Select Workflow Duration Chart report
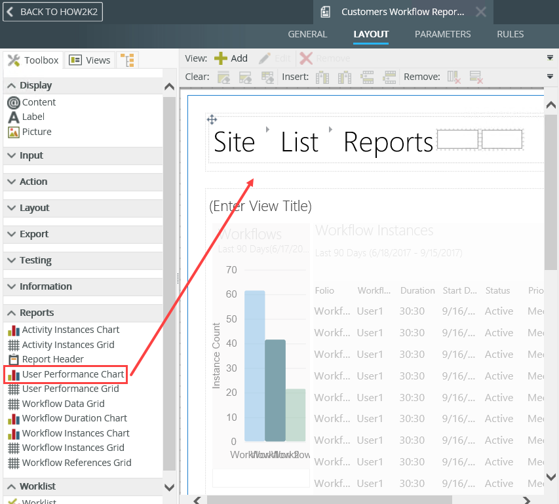The image size is (559, 504). (74, 418)
